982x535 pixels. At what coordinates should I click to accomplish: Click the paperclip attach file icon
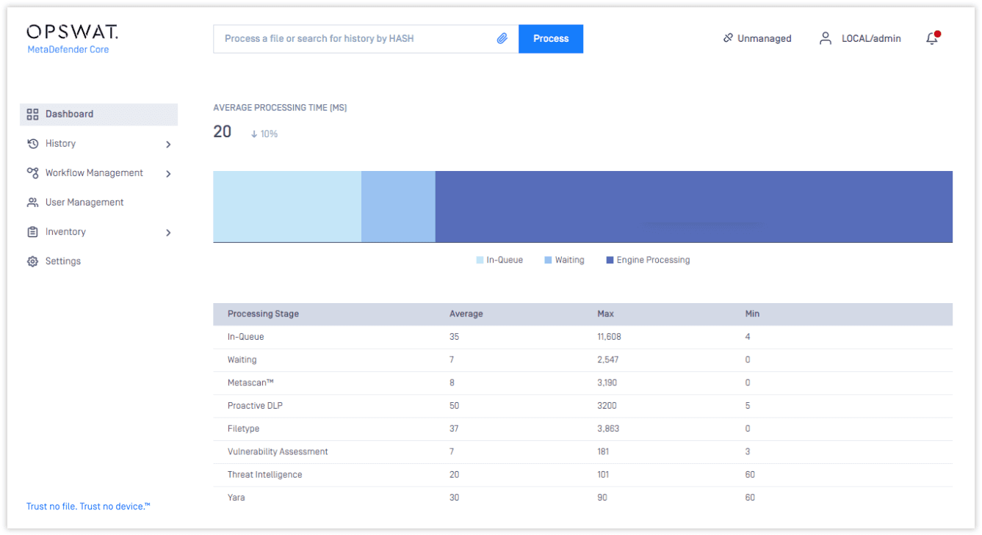502,38
